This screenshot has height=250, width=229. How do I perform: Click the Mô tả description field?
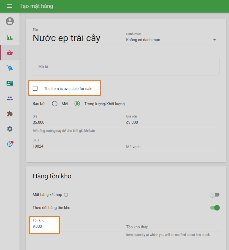click(x=126, y=67)
